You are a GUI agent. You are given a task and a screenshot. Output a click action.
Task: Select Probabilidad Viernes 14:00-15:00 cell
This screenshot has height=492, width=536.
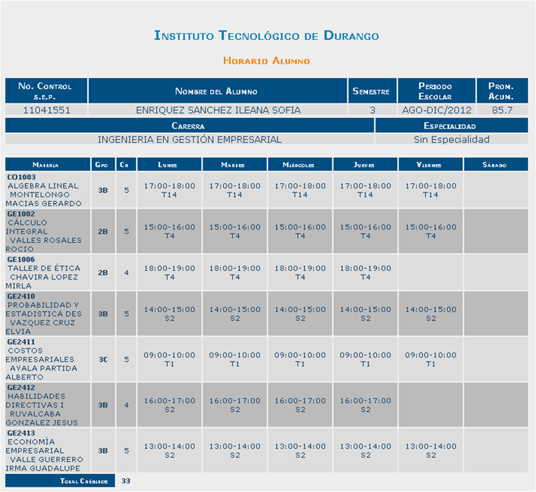point(430,314)
